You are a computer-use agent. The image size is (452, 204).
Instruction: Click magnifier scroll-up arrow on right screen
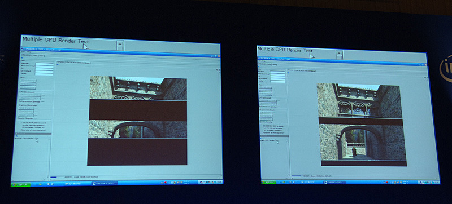[340, 54]
